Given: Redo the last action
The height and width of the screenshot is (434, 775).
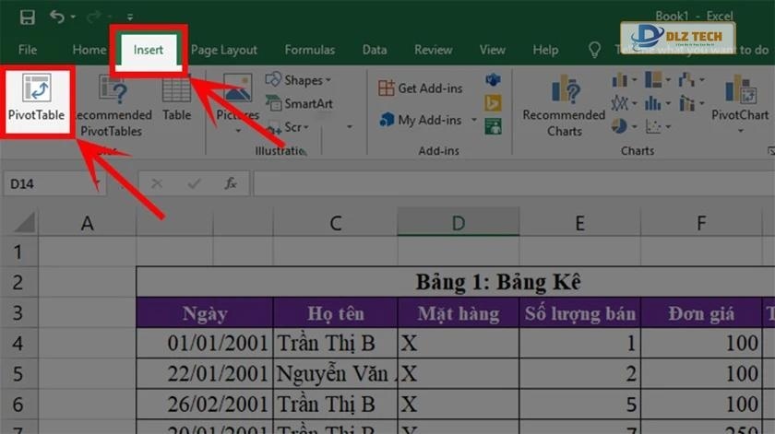Looking at the screenshot, I should coord(94,18).
